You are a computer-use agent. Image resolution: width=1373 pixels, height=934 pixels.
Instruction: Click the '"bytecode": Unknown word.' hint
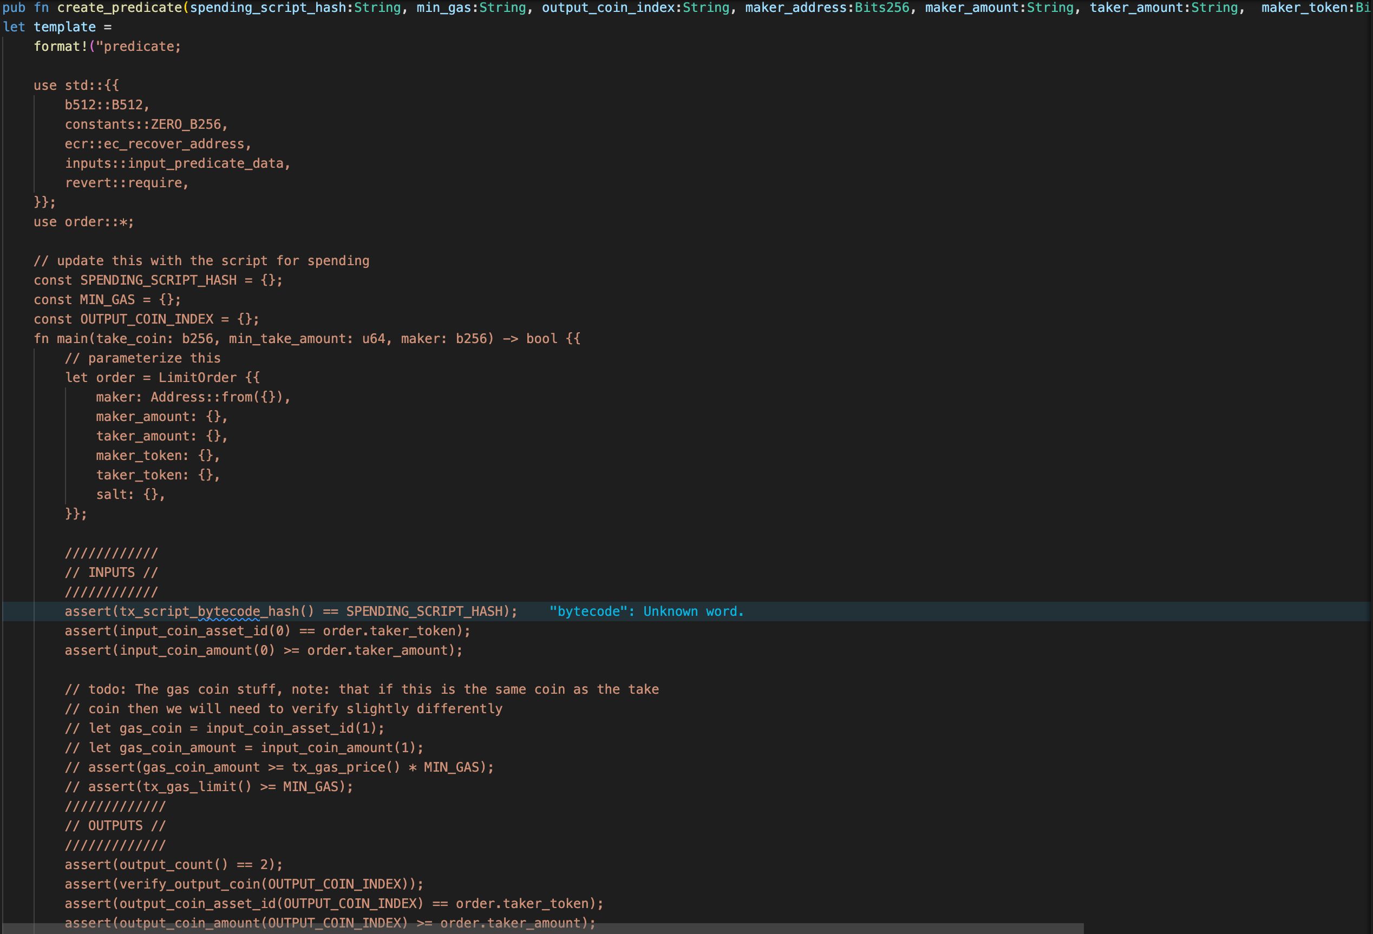(x=647, y=611)
